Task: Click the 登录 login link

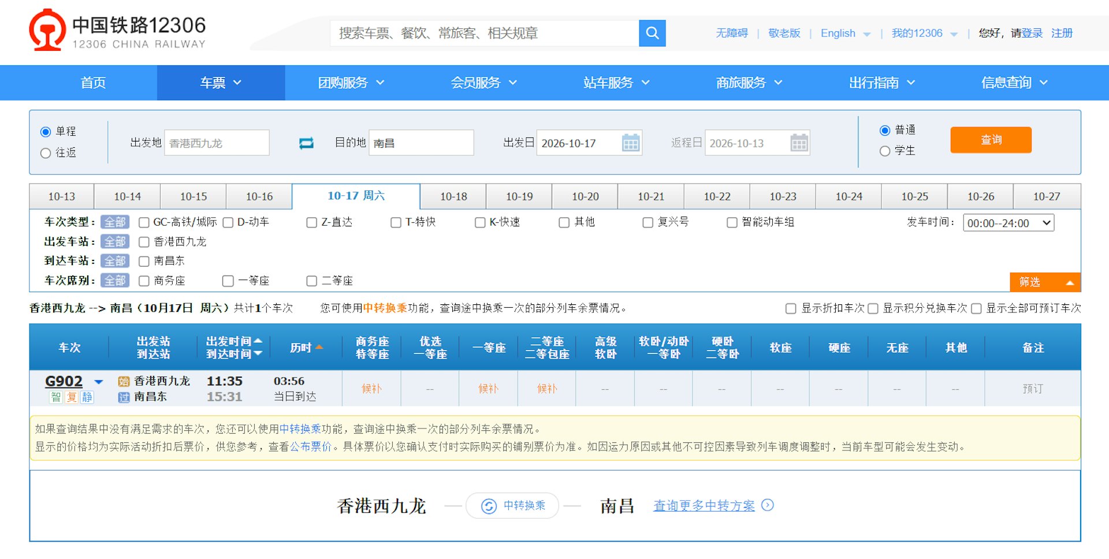Action: [1032, 33]
